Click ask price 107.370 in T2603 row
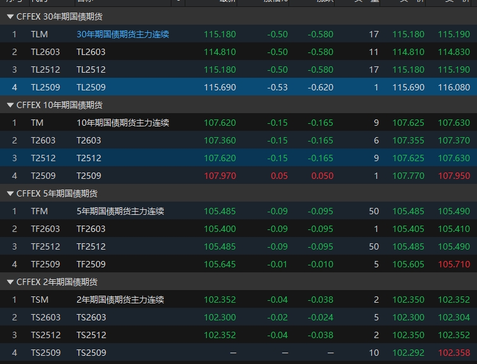The image size is (477, 364). click(454, 140)
